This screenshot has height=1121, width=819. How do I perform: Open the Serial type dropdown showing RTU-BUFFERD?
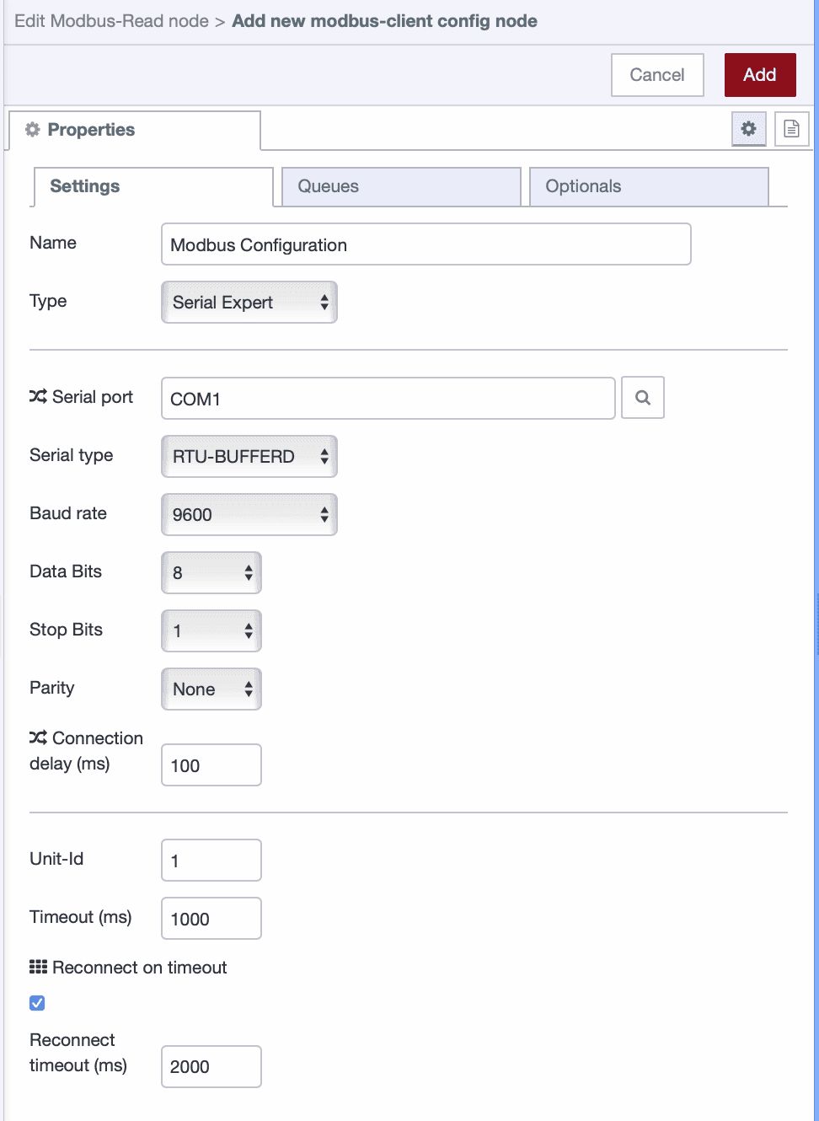pos(249,456)
